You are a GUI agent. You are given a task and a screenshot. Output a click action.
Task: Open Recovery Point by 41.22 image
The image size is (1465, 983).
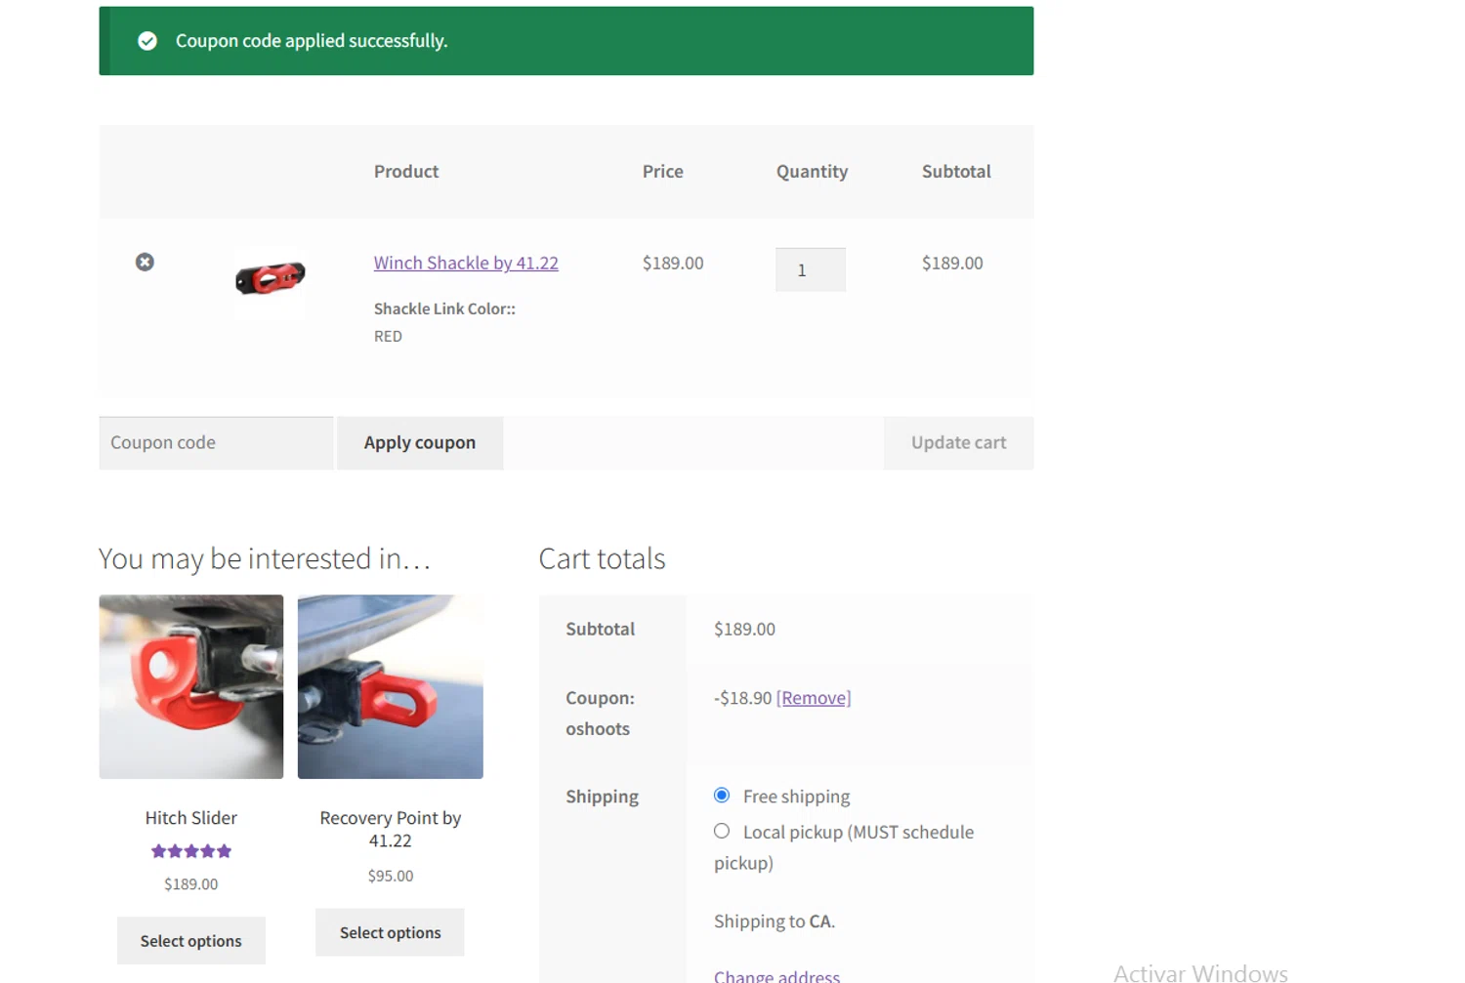click(x=391, y=687)
